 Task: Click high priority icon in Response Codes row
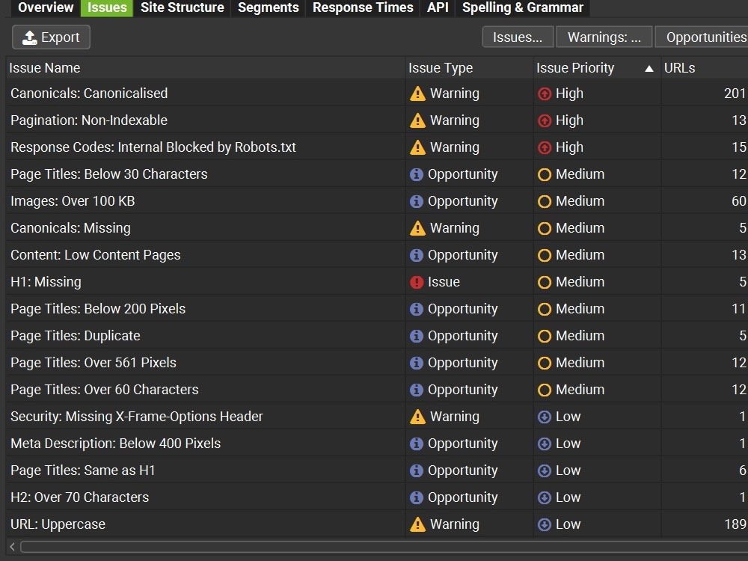tap(545, 147)
